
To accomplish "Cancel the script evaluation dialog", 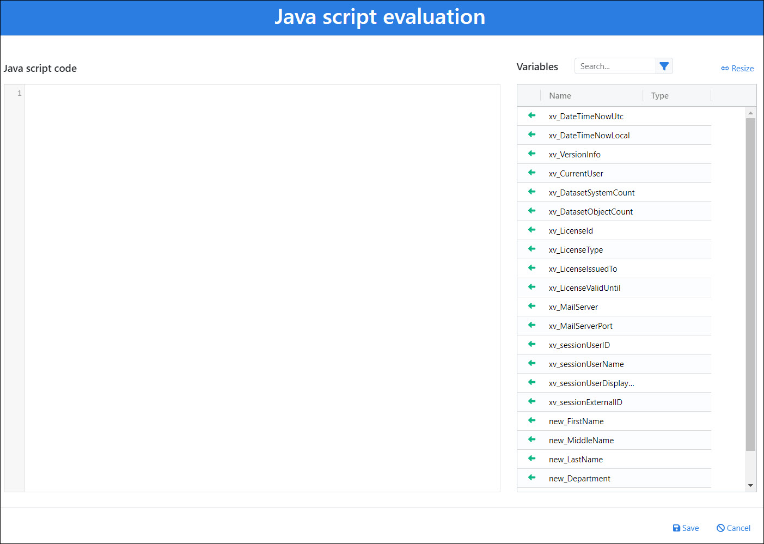I will point(733,528).
